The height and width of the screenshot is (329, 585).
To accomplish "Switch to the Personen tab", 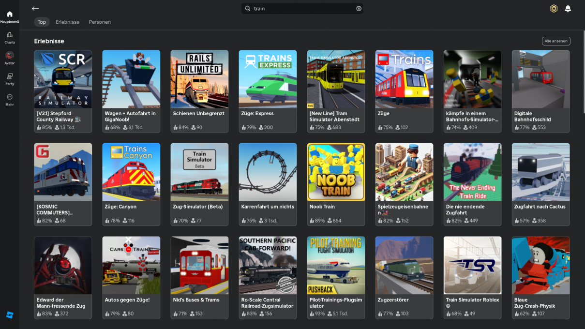I will click(x=100, y=22).
